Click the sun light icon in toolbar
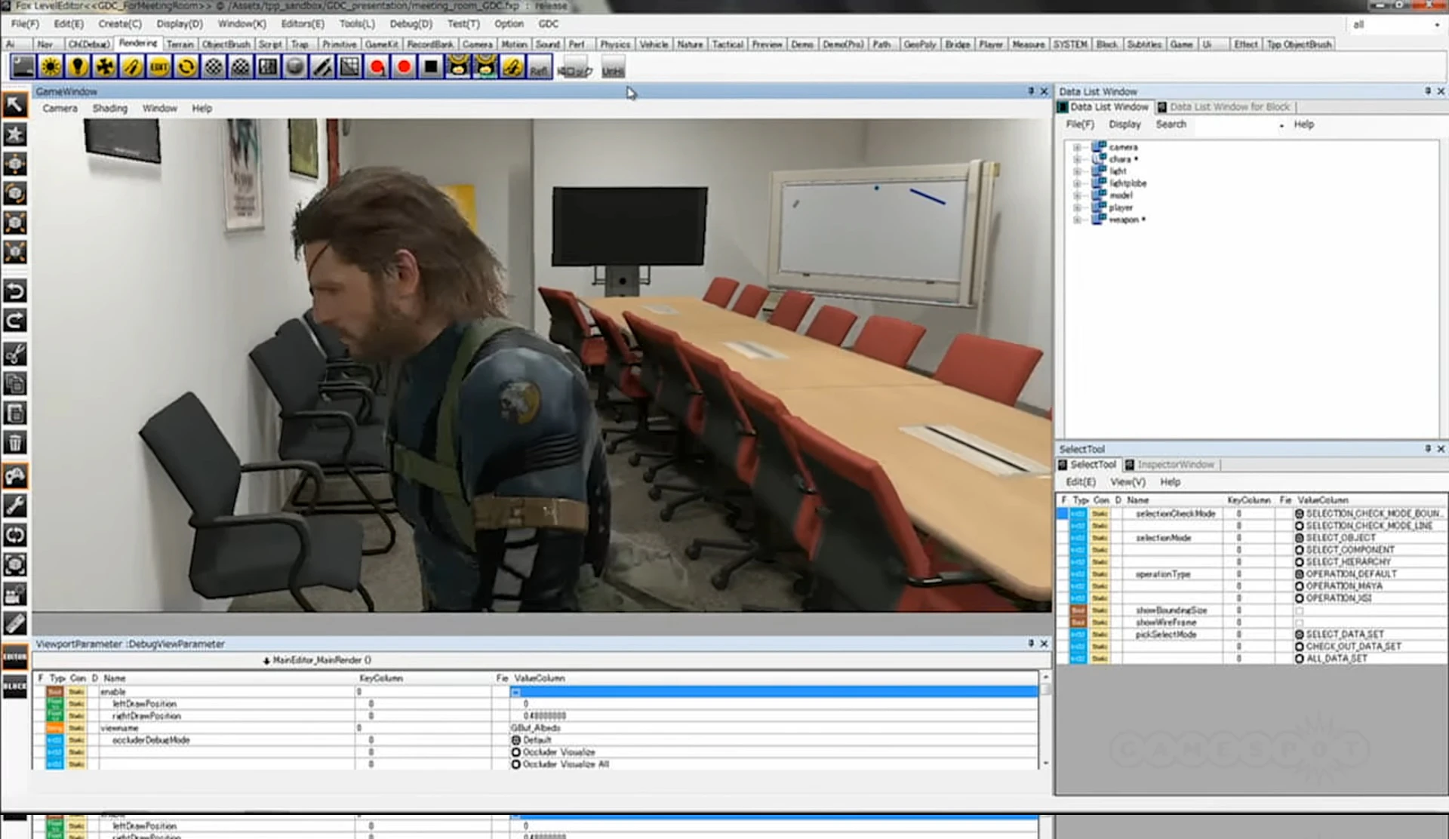The image size is (1449, 839). click(x=51, y=67)
